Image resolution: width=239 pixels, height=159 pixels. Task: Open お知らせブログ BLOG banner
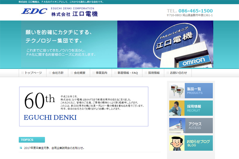[x=191, y=143]
